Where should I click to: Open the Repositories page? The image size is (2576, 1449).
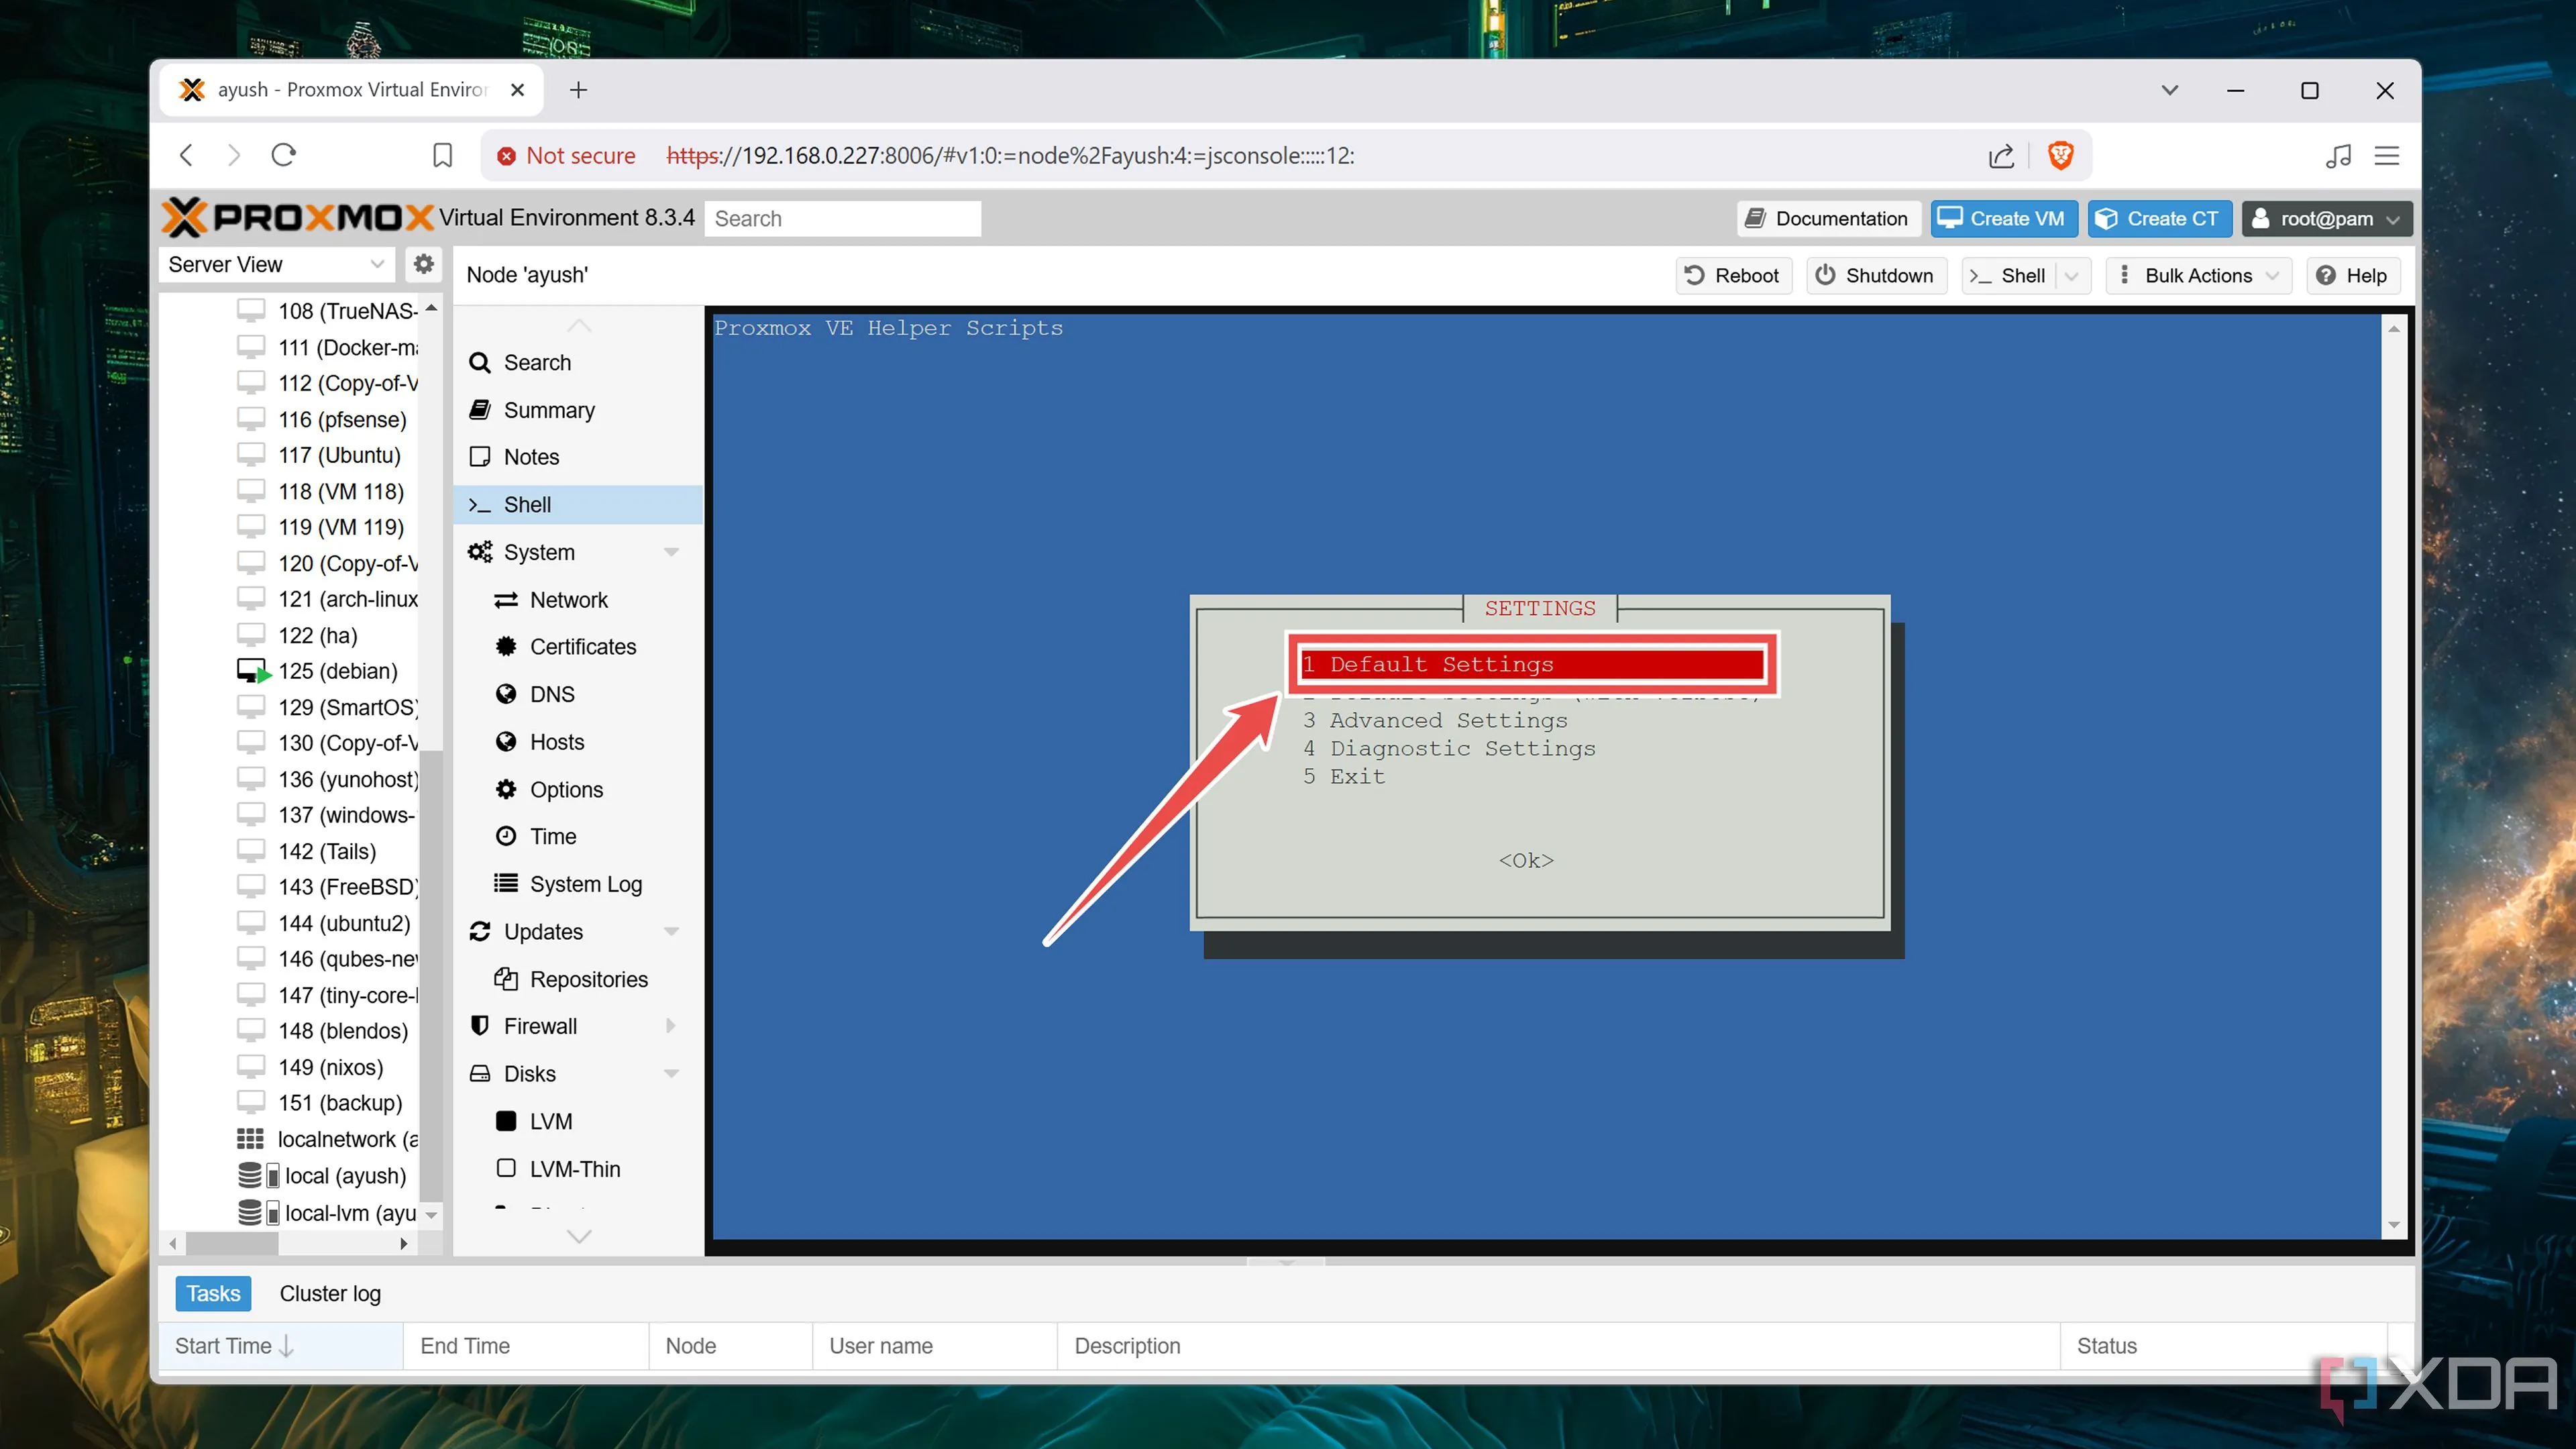pos(588,979)
